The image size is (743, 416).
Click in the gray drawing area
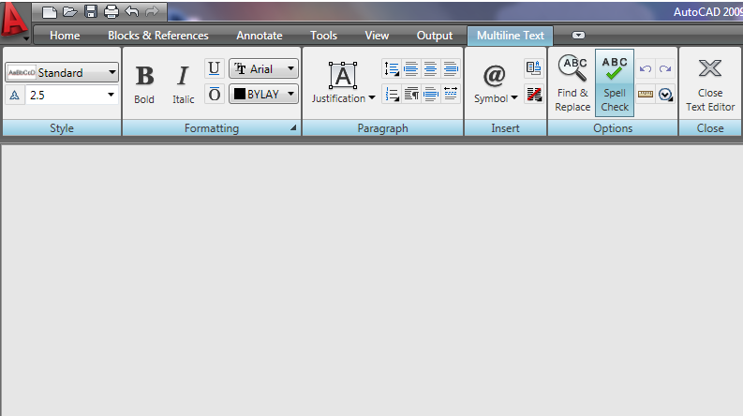click(x=371, y=279)
